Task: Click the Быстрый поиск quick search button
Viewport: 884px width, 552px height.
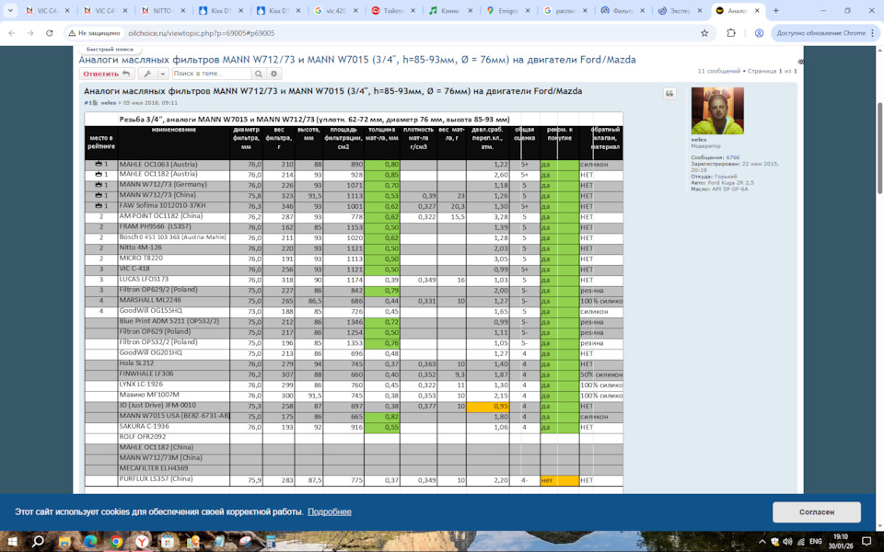Action: [110, 50]
